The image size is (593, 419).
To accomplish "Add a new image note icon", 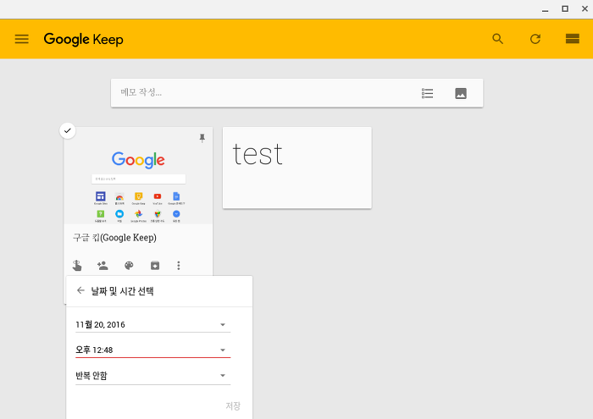I will tap(460, 93).
